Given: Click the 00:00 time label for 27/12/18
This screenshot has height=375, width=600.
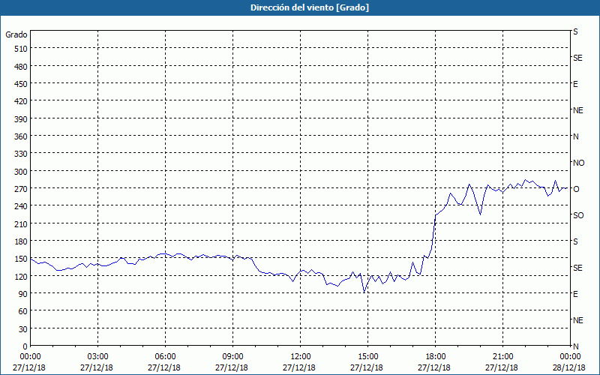Looking at the screenshot, I should click(30, 357).
